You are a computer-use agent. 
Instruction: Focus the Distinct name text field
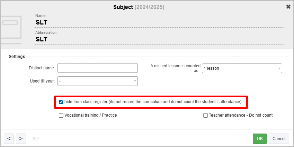click(x=98, y=68)
